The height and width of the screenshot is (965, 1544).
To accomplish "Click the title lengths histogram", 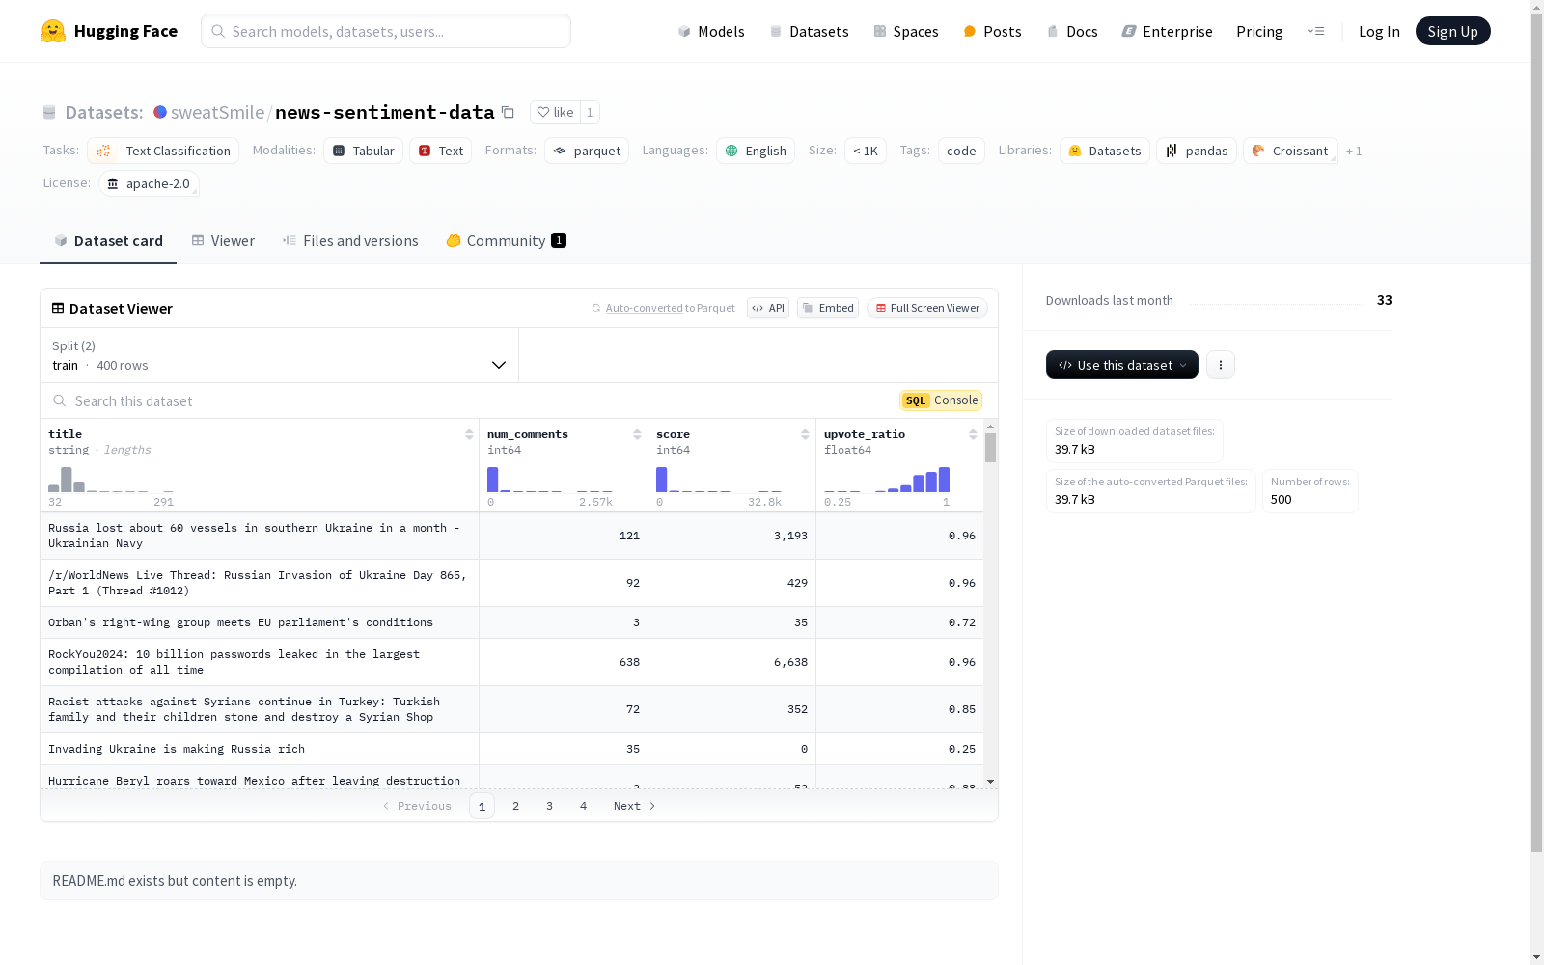I will (x=111, y=480).
